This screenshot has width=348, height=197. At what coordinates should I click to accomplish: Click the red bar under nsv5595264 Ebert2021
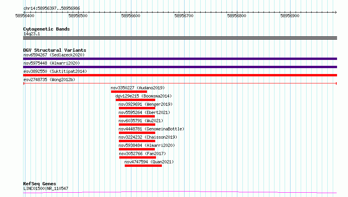137,116
